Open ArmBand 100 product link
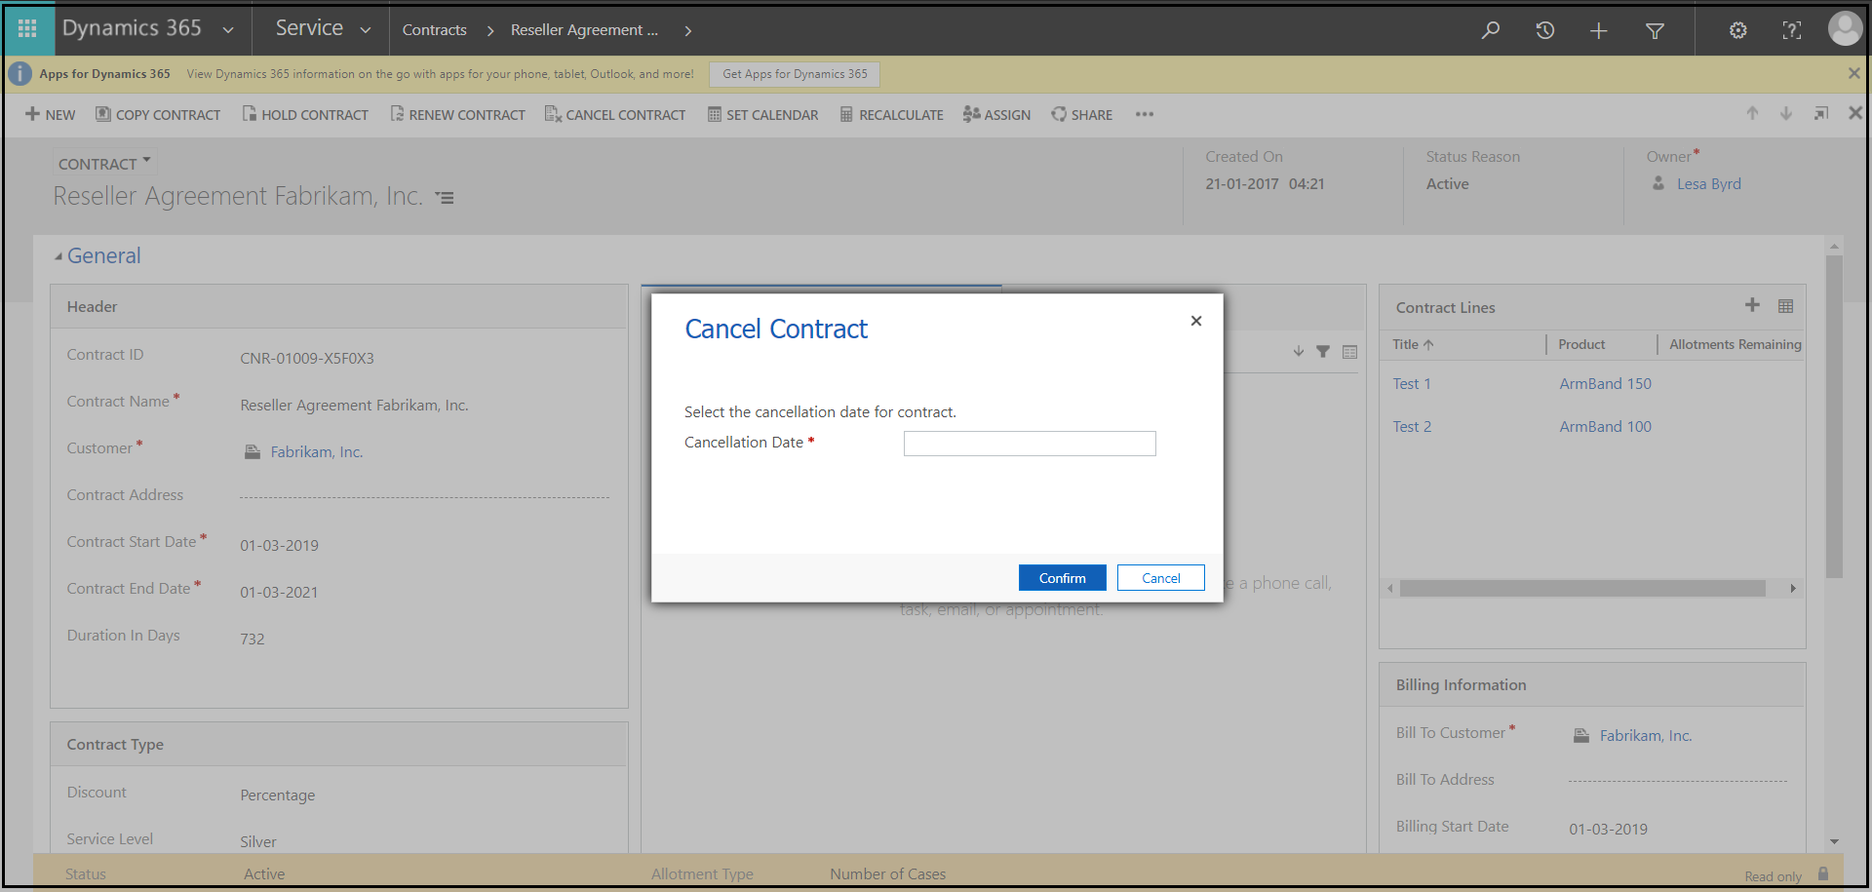This screenshot has height=892, width=1872. 1605,427
